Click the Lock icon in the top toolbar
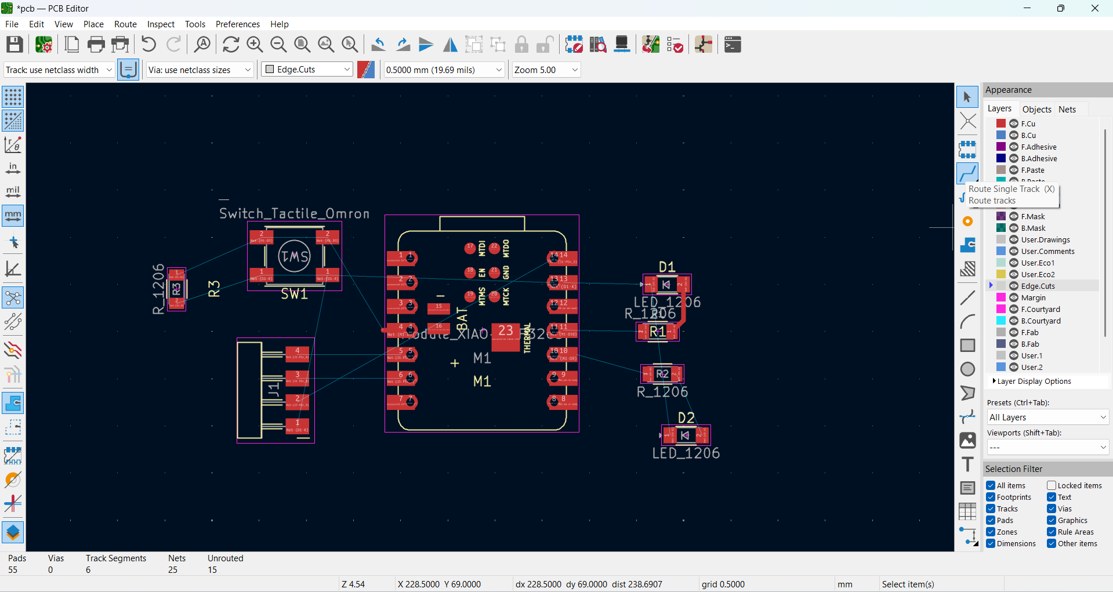Viewport: 1113px width, 592px height. pos(521,45)
